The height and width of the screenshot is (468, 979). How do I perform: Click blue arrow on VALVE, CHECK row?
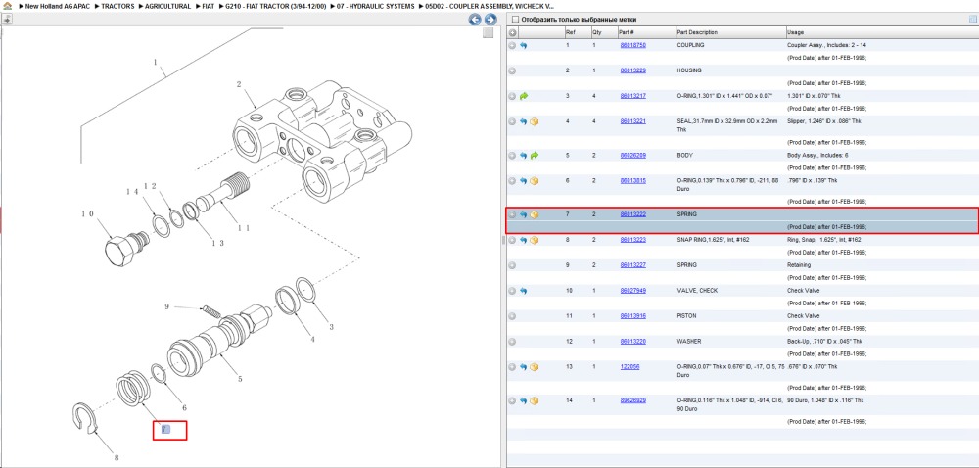pyautogui.click(x=523, y=291)
